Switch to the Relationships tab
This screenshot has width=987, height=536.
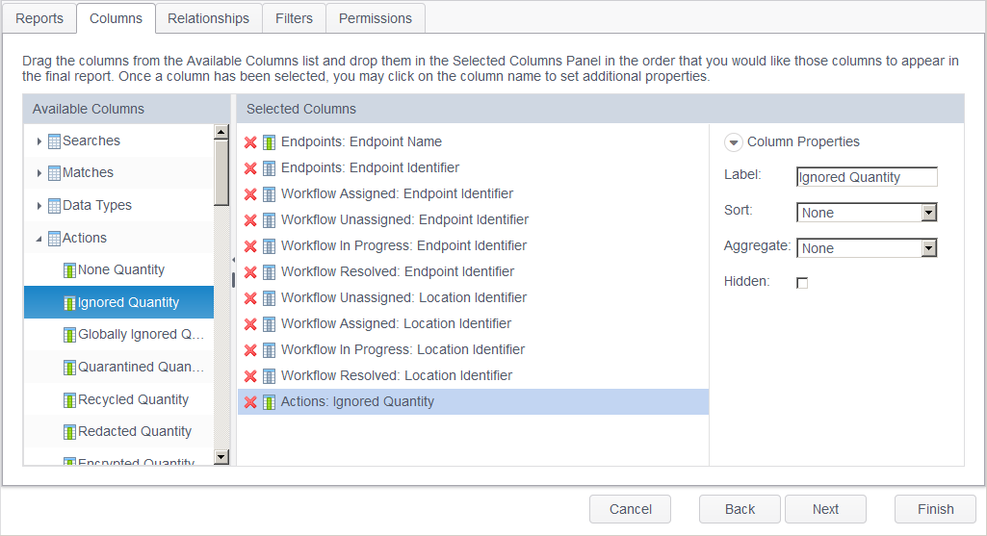208,18
